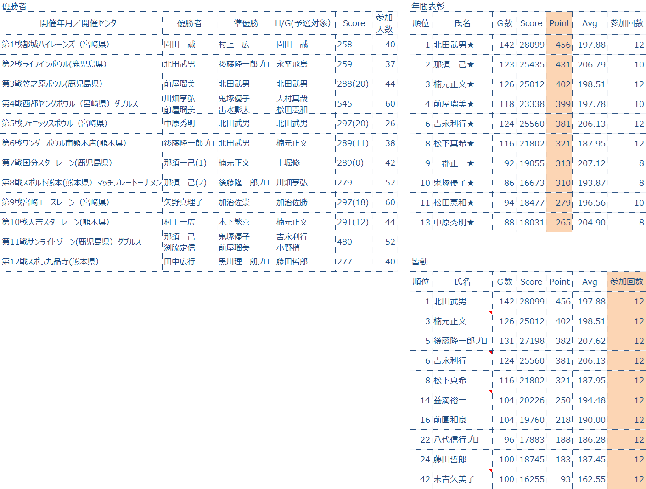Image resolution: width=646 pixels, height=489 pixels.
Task: Click the 参加人数 column header
Action: click(384, 23)
